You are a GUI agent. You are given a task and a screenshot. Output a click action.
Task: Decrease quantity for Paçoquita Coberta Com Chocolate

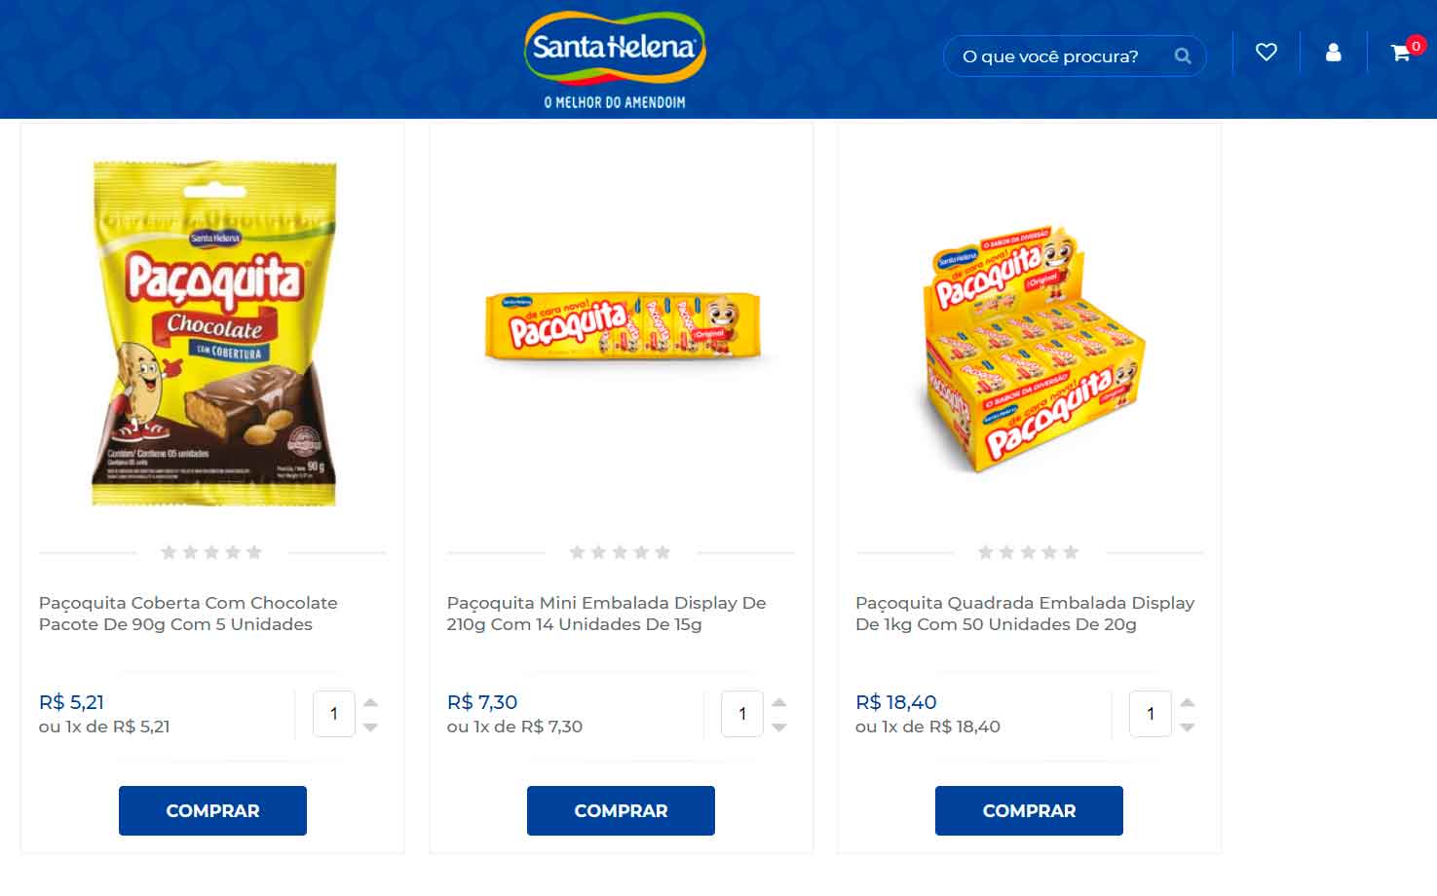370,728
